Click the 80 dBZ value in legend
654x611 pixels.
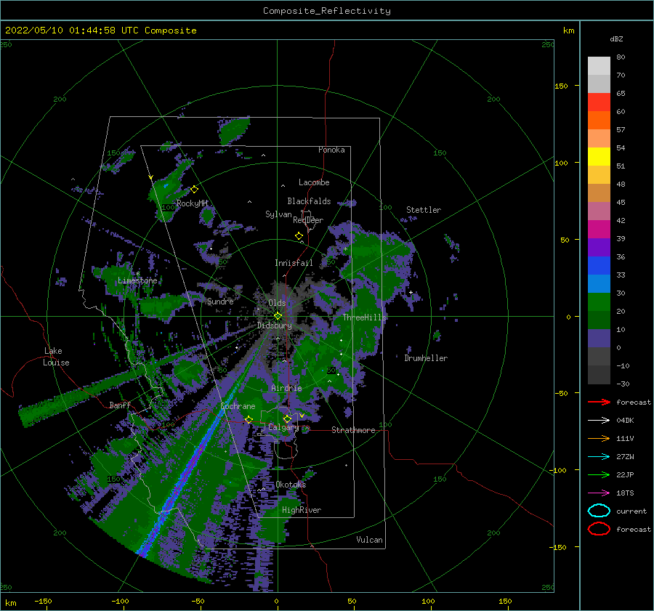pos(621,57)
